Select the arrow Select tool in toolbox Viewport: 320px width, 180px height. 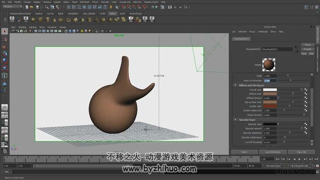[5, 31]
